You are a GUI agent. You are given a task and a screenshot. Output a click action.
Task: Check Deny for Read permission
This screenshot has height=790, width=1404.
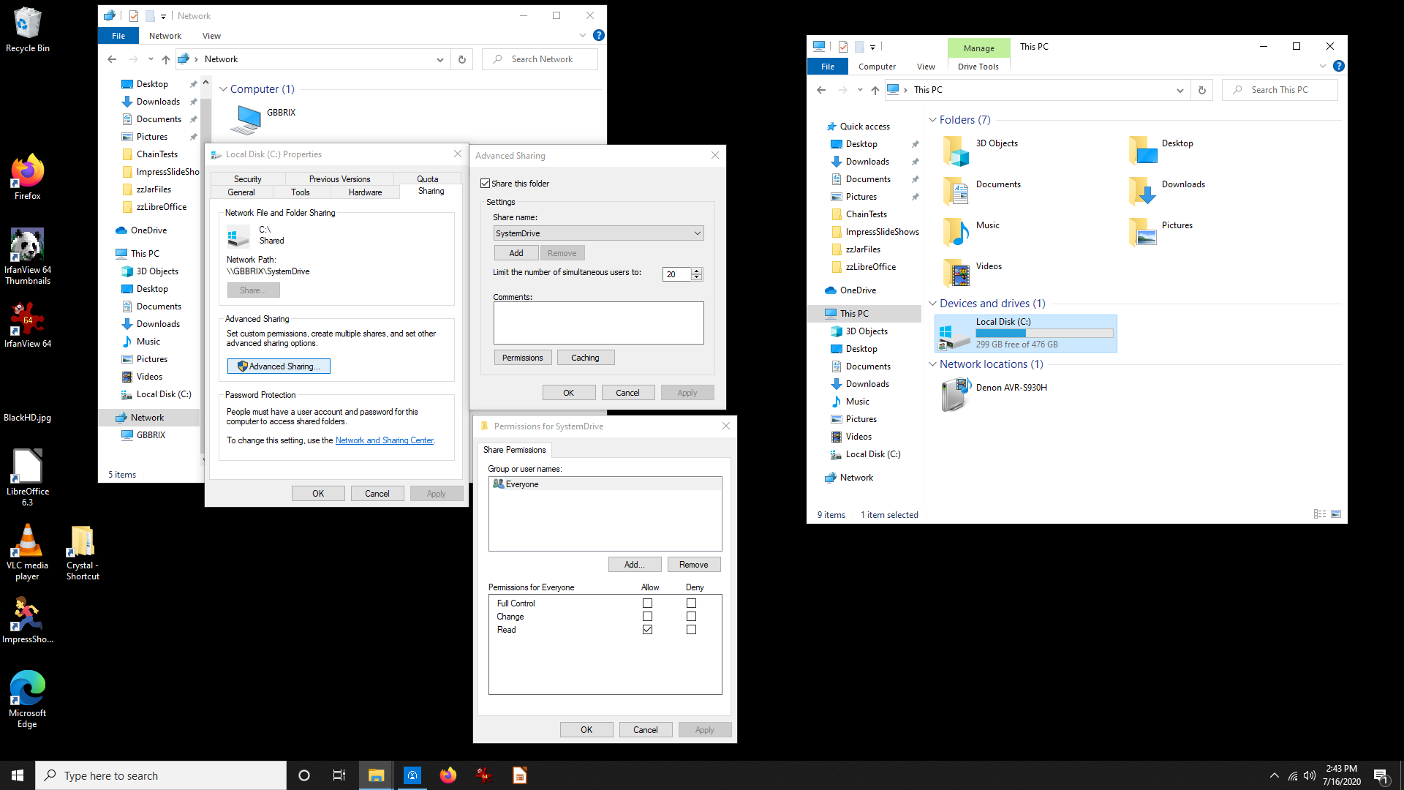point(691,630)
